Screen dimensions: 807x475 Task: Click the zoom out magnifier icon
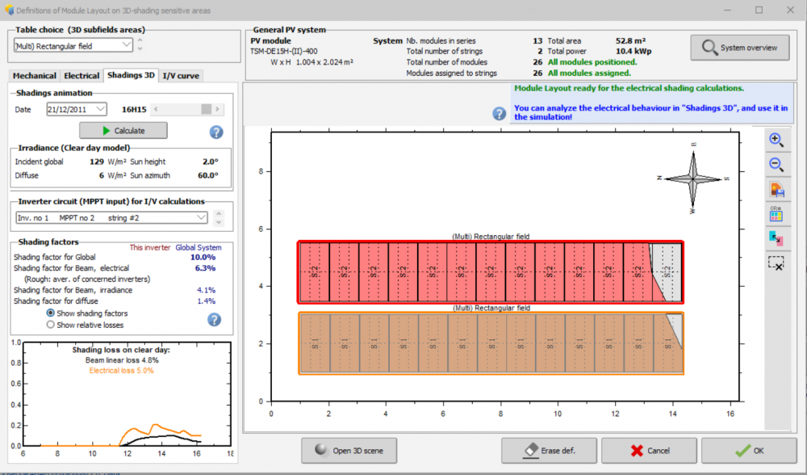(x=776, y=165)
